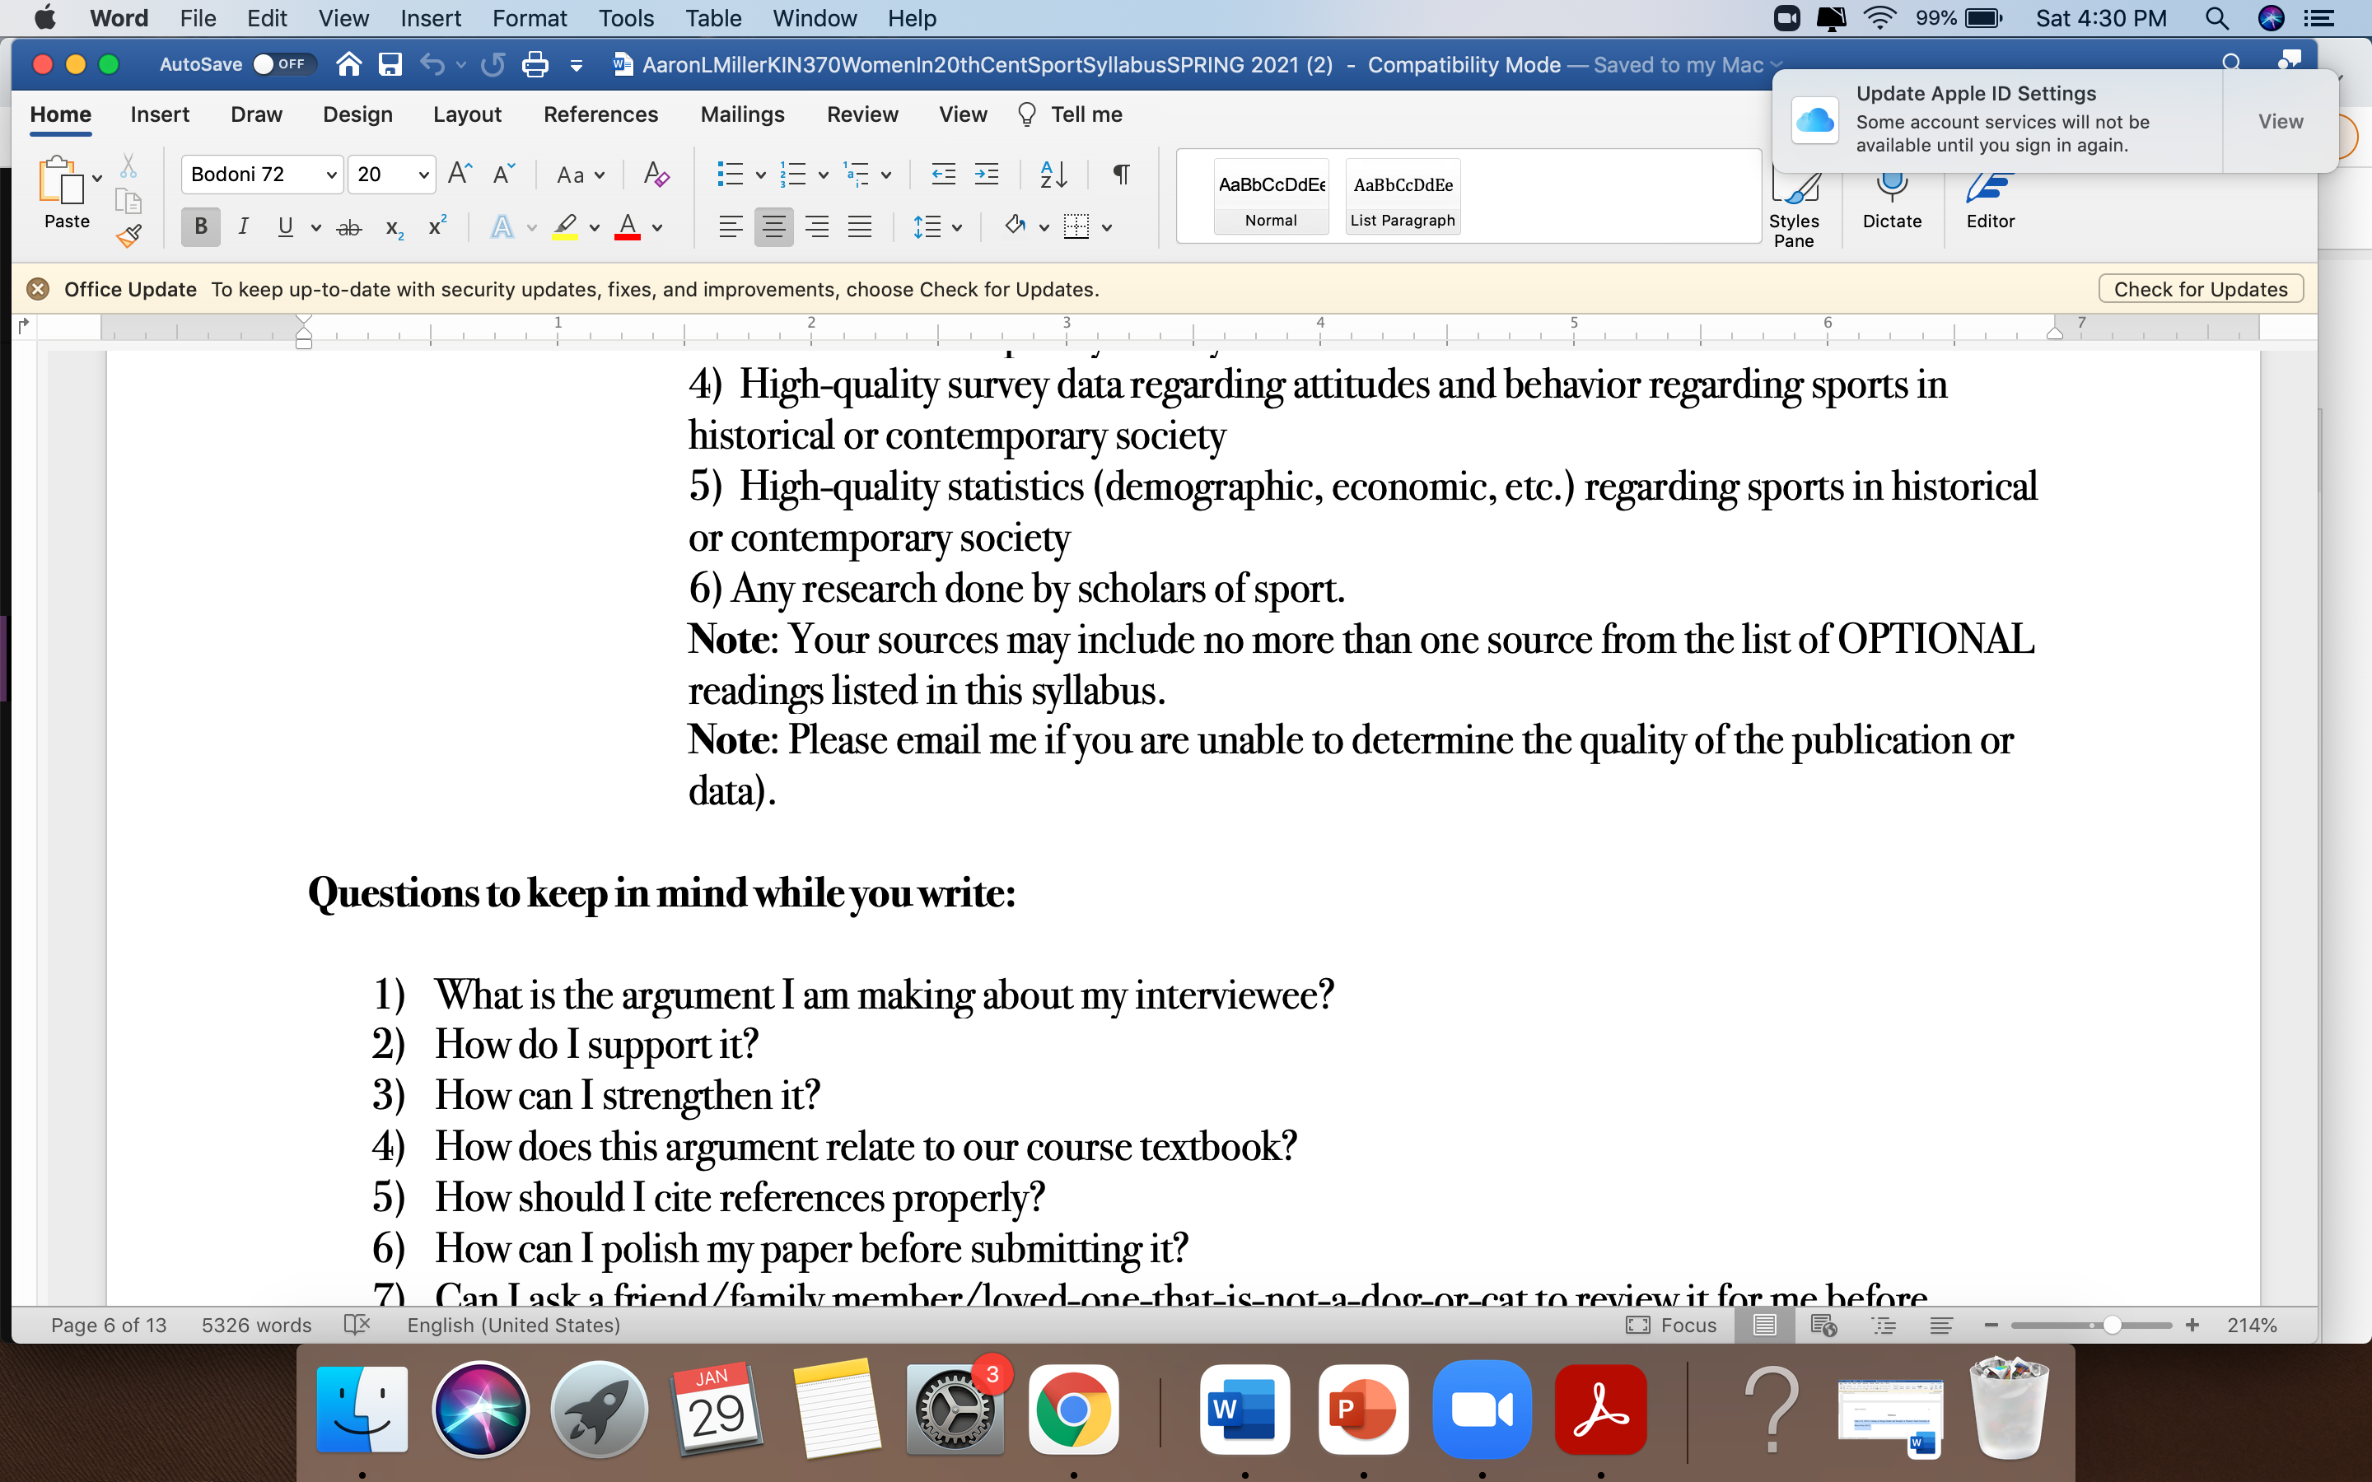Screen dimensions: 2372x1482
Task: Click the Redo circular arrow
Action: pyautogui.click(x=493, y=65)
